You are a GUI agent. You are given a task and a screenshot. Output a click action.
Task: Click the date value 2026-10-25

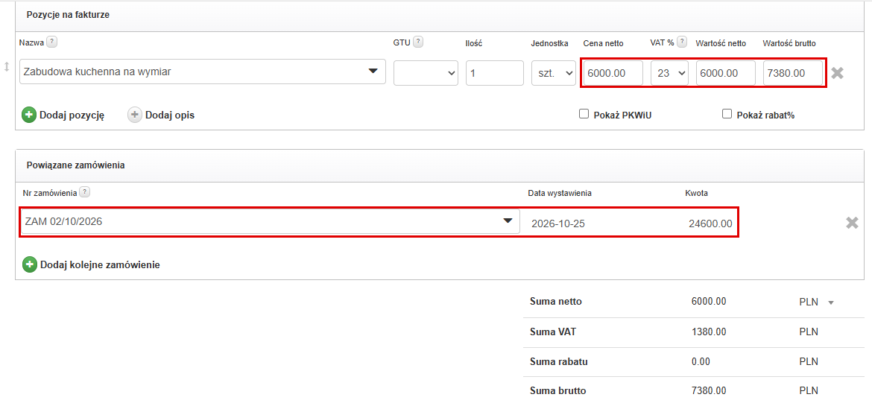(x=558, y=224)
